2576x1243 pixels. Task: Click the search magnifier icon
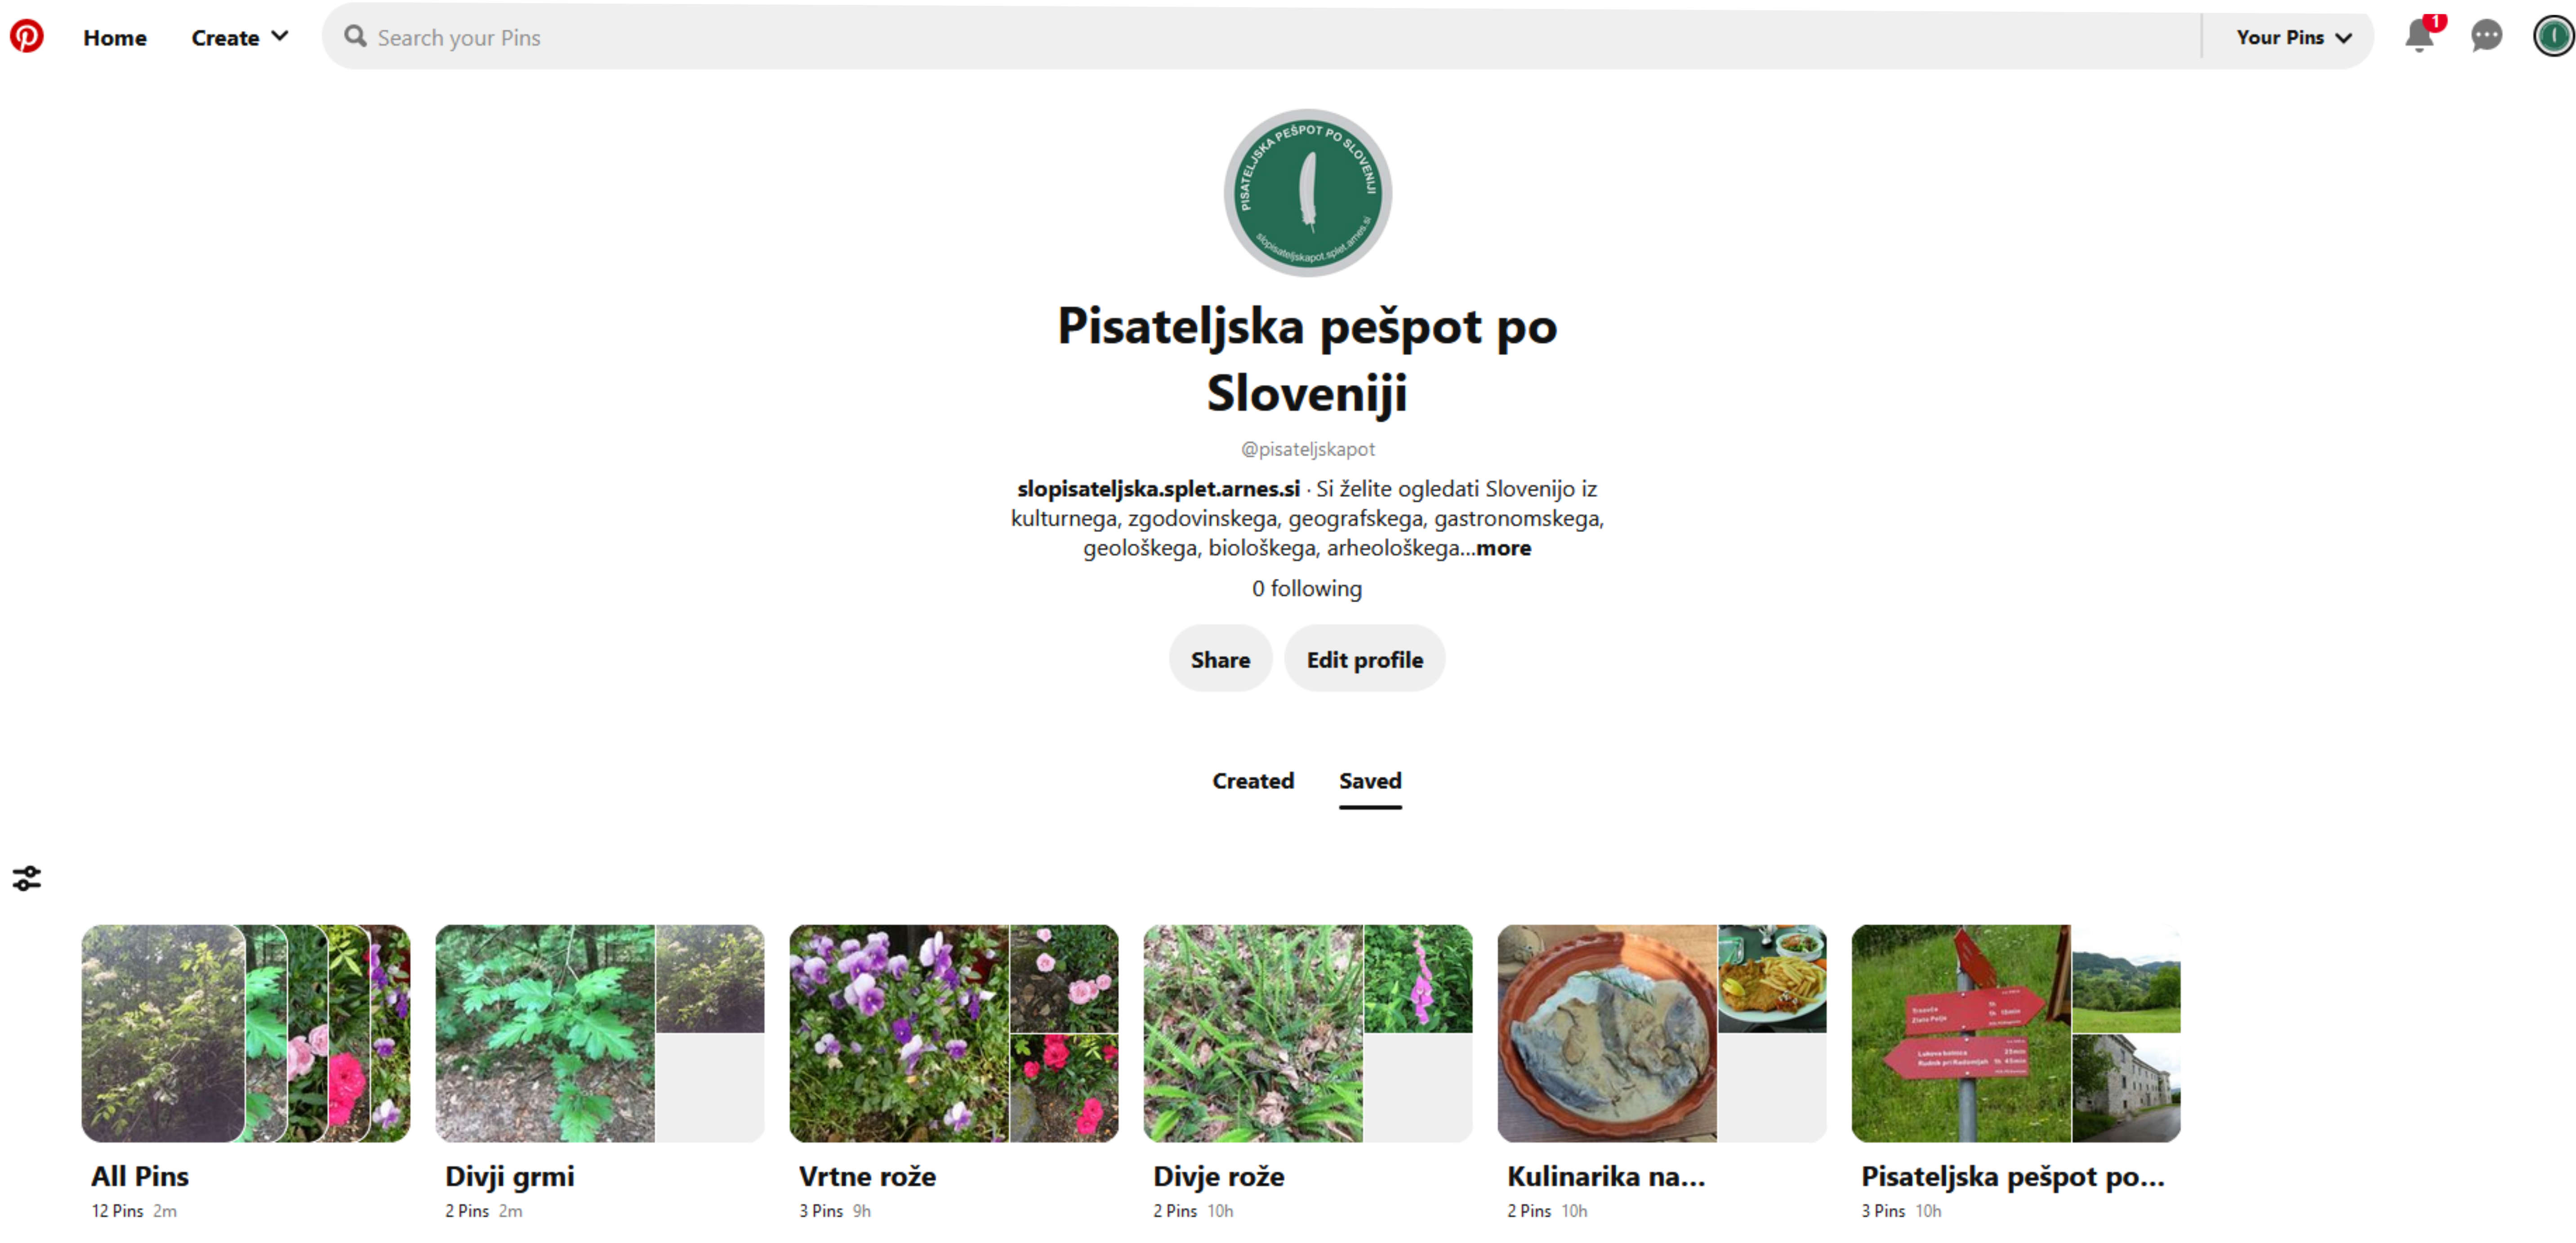[x=355, y=37]
